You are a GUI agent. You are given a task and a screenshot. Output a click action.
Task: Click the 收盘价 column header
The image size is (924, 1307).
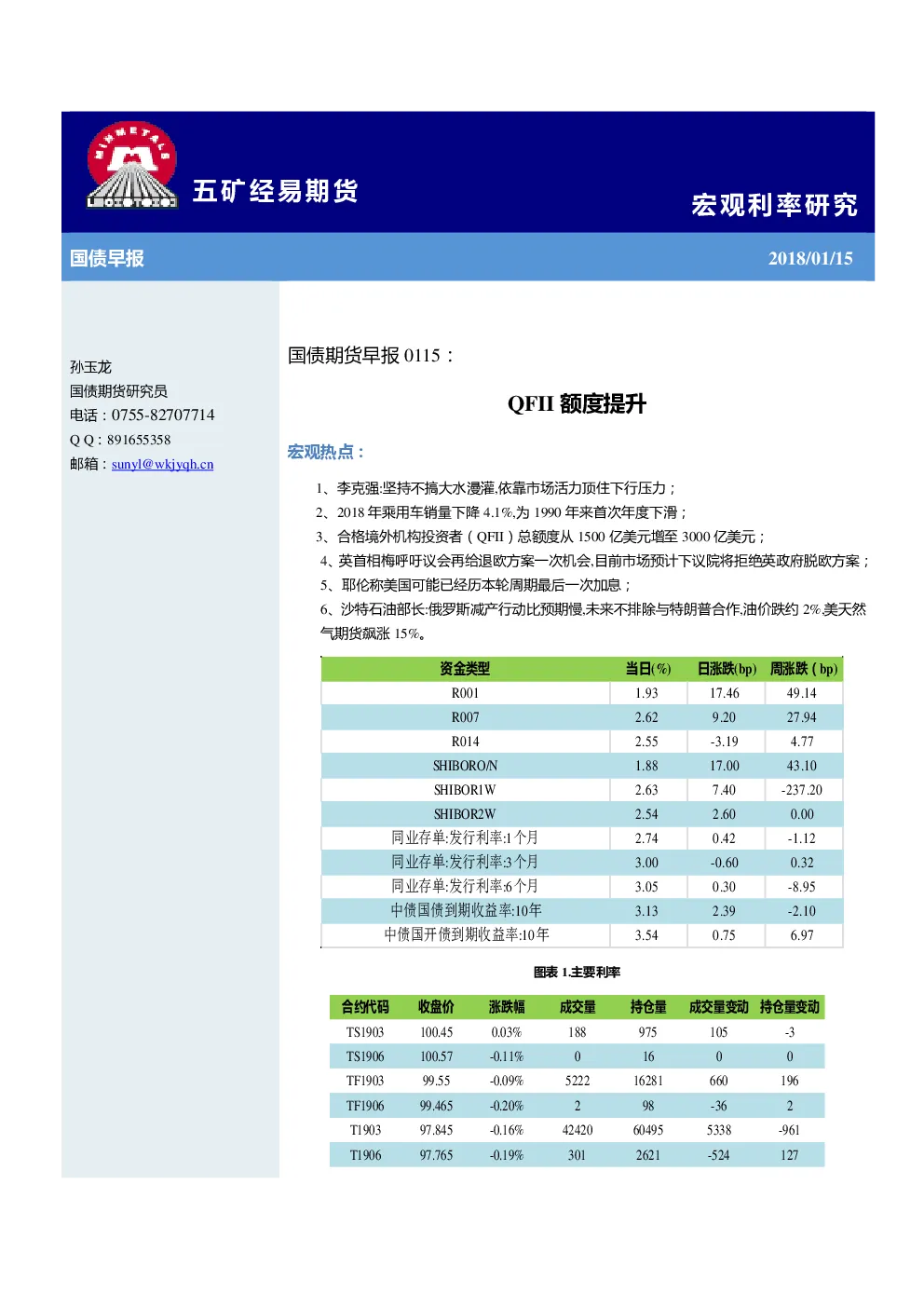click(x=436, y=1007)
